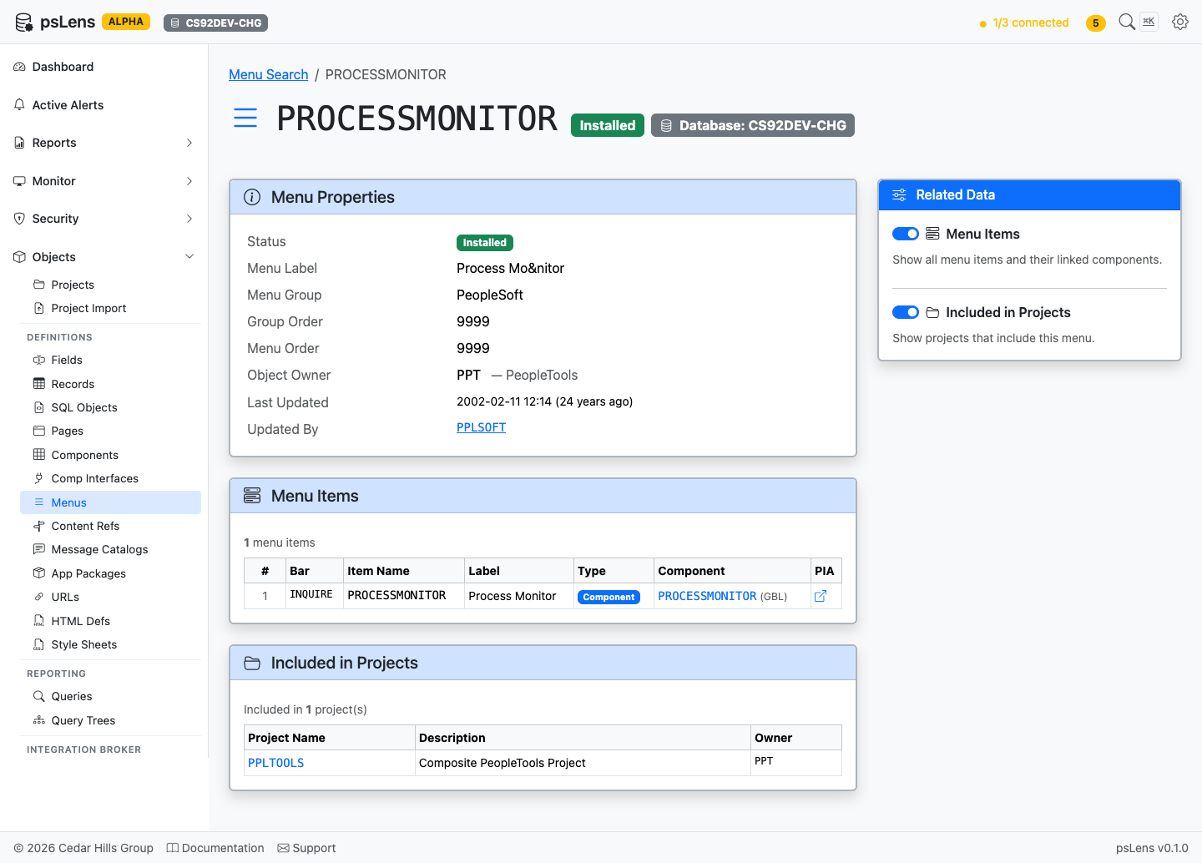Click the 1/3 connected status
1202x863 pixels.
(x=1024, y=23)
